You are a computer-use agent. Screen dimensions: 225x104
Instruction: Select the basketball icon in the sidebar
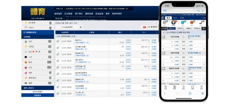click(x=26, y=62)
